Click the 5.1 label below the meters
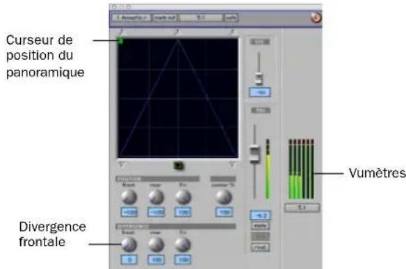This screenshot has height=269, width=406. [x=302, y=208]
